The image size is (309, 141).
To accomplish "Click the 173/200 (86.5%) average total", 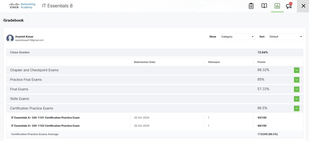I will click(268, 134).
